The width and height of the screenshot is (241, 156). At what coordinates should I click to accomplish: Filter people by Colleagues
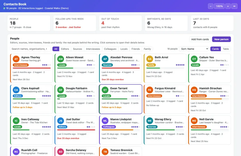[110, 49]
